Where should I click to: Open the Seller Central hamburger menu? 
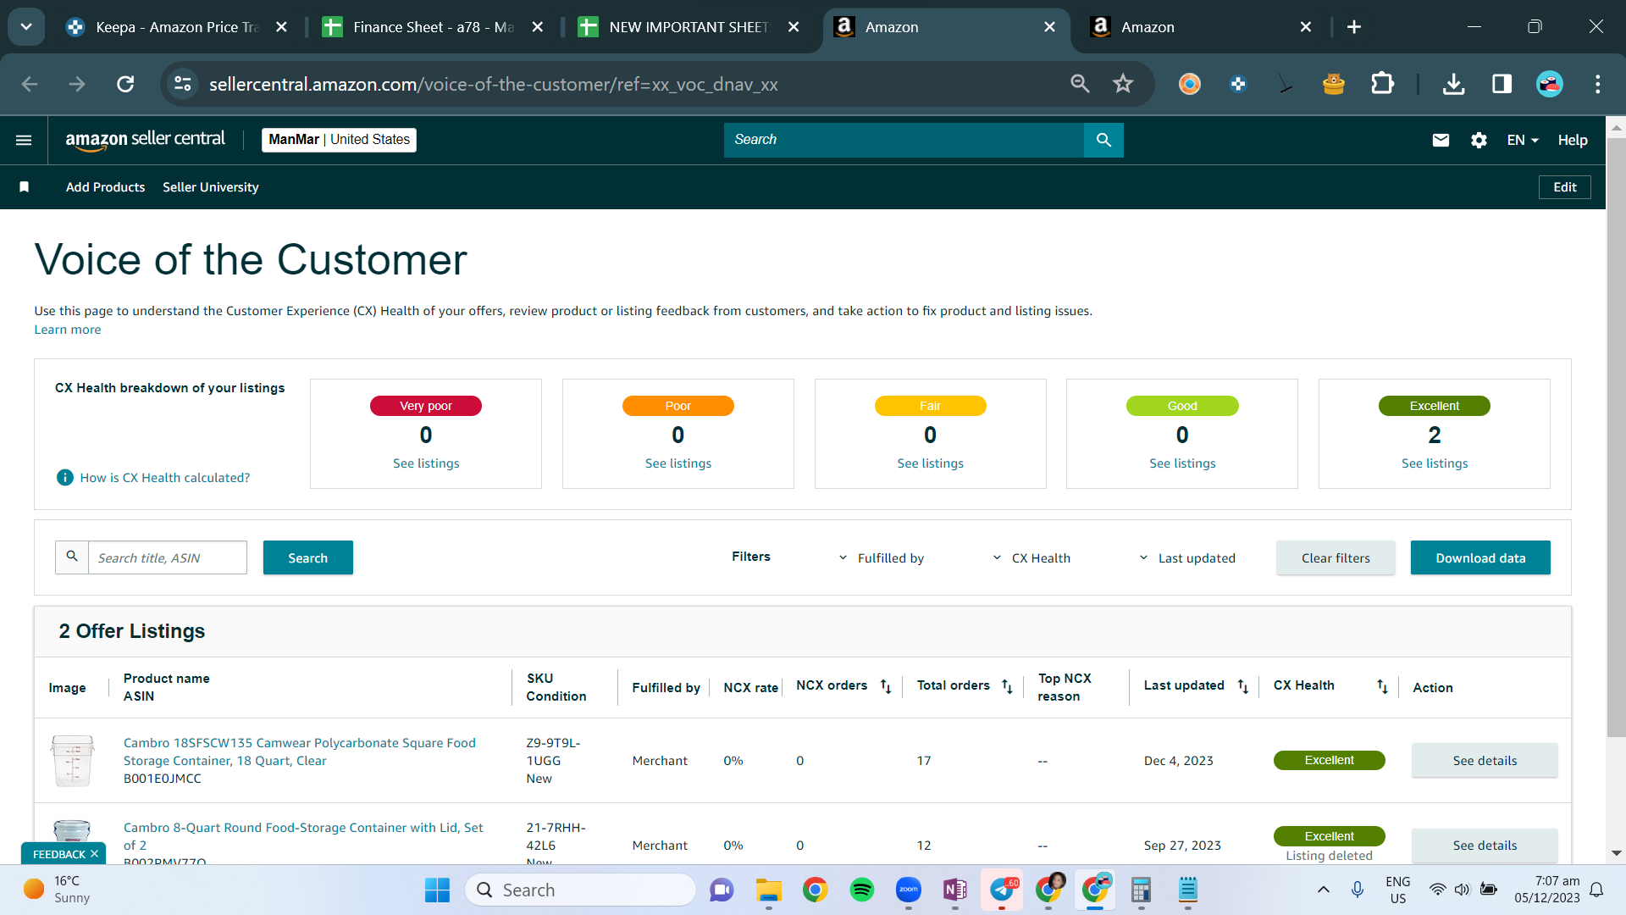coord(24,140)
